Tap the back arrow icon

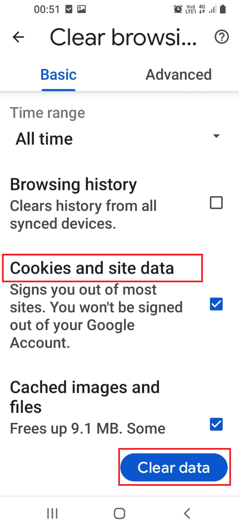click(18, 37)
